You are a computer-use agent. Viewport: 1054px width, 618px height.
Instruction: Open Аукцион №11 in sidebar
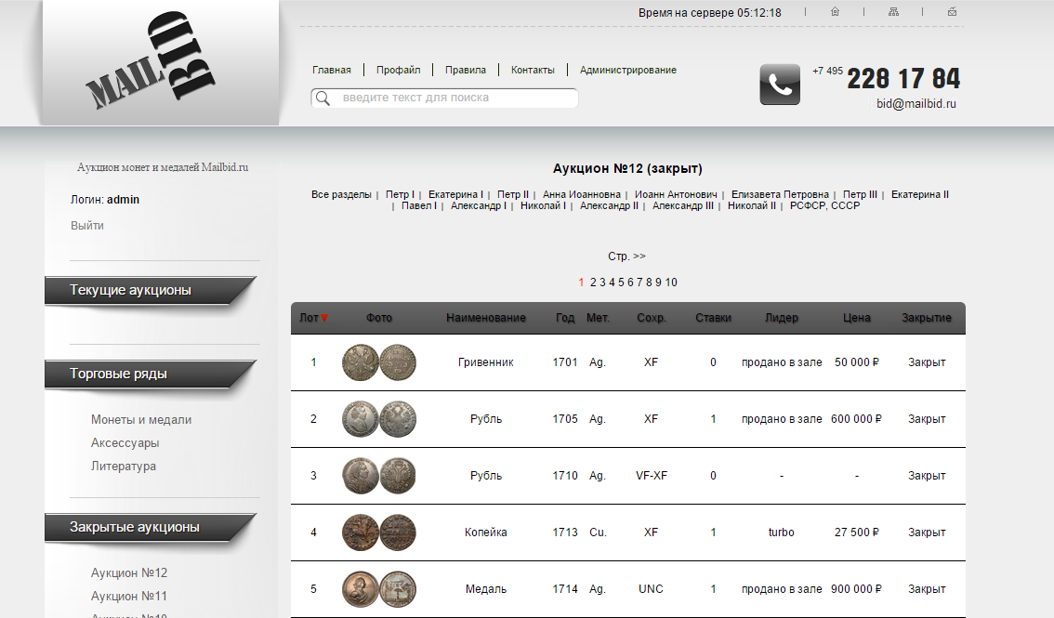[129, 596]
